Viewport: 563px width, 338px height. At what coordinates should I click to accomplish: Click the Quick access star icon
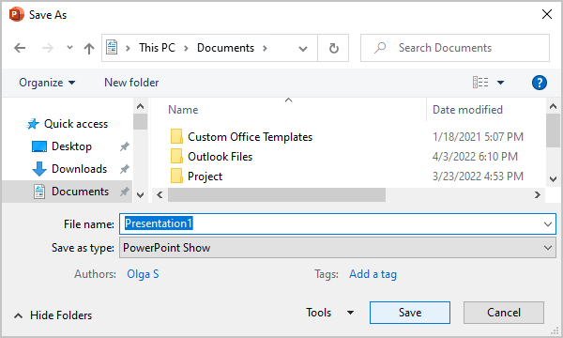click(x=33, y=124)
